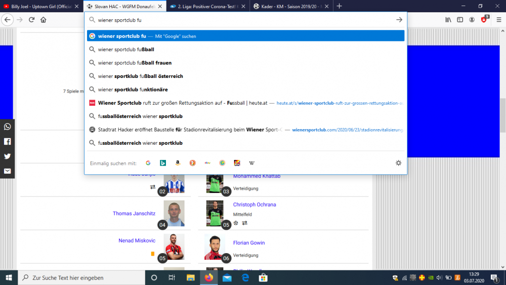506x285 pixels.
Task: Open the Firefox account icon
Action: coord(472,20)
